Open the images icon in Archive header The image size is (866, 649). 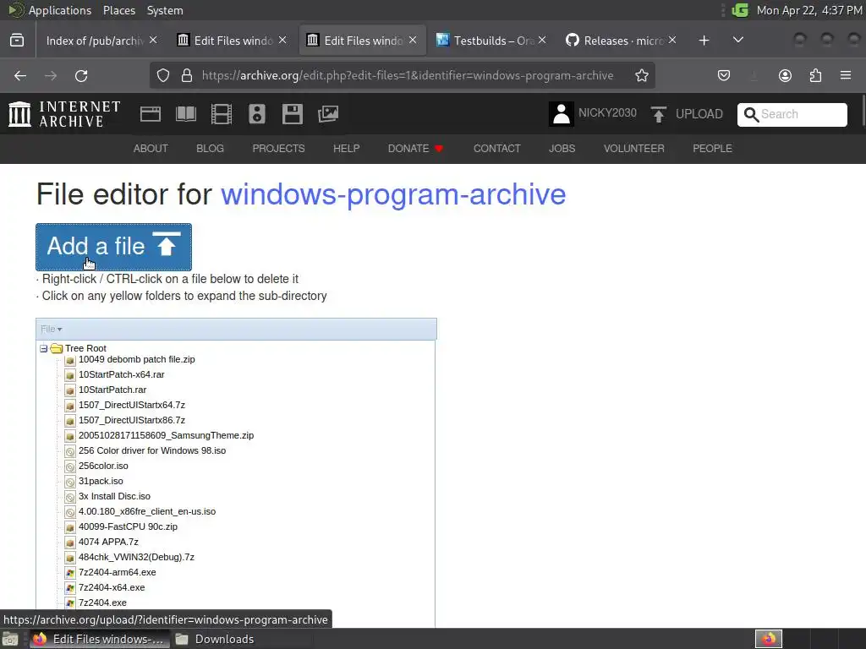[x=328, y=114]
